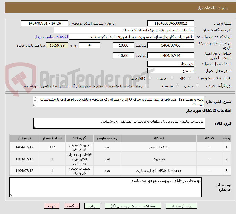Click the پاسخ به نیاز button
The width and height of the screenshot is (236, 214).
tap(181, 206)
